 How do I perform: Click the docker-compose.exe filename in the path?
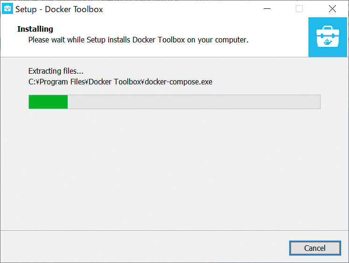(179, 82)
